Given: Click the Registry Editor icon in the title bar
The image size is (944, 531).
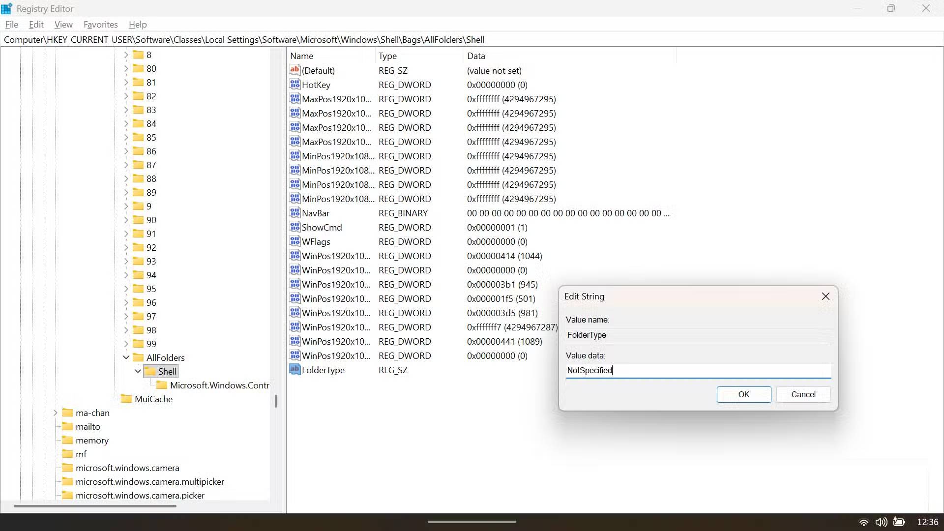Looking at the screenshot, I should point(7,8).
